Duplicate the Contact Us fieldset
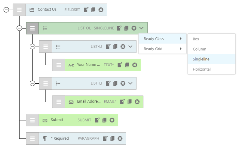239x148 pixels. coord(93,10)
